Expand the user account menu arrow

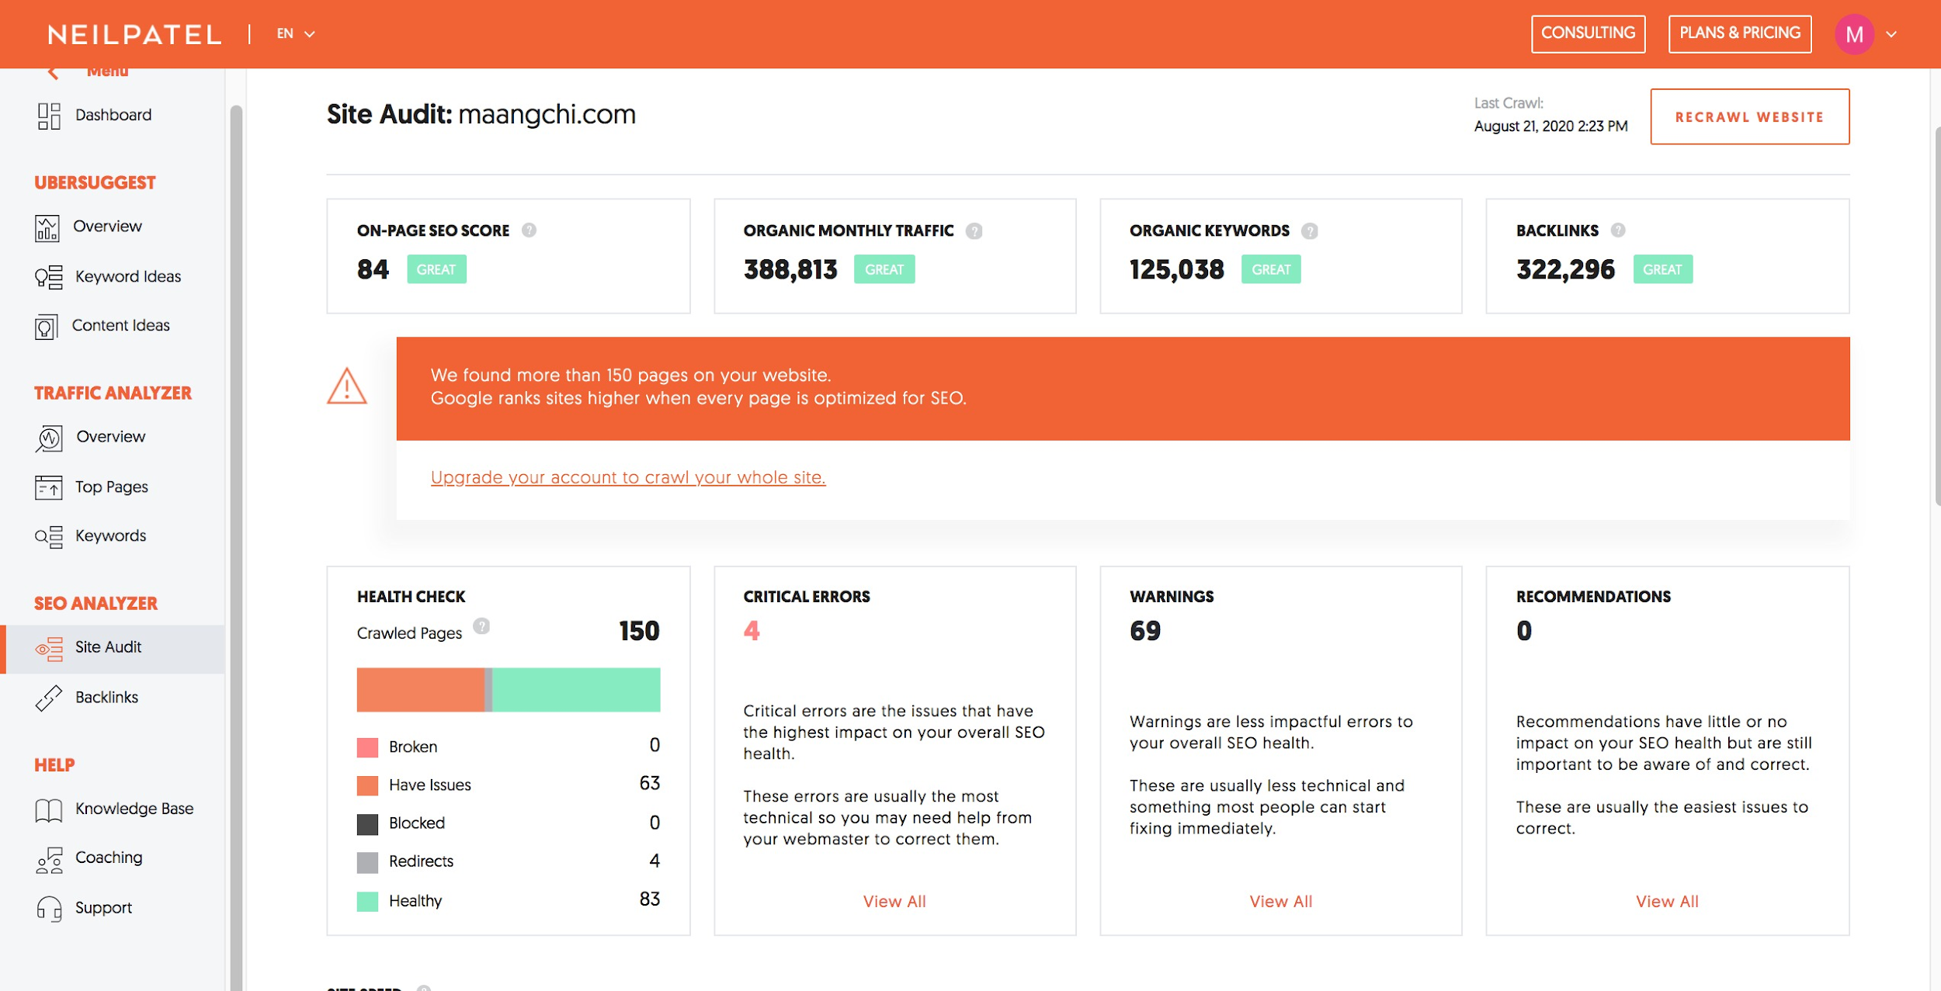(x=1891, y=34)
